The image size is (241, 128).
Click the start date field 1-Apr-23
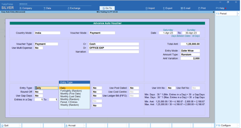pos(168,33)
